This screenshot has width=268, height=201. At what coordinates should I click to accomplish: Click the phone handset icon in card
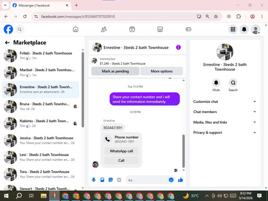click(x=108, y=139)
